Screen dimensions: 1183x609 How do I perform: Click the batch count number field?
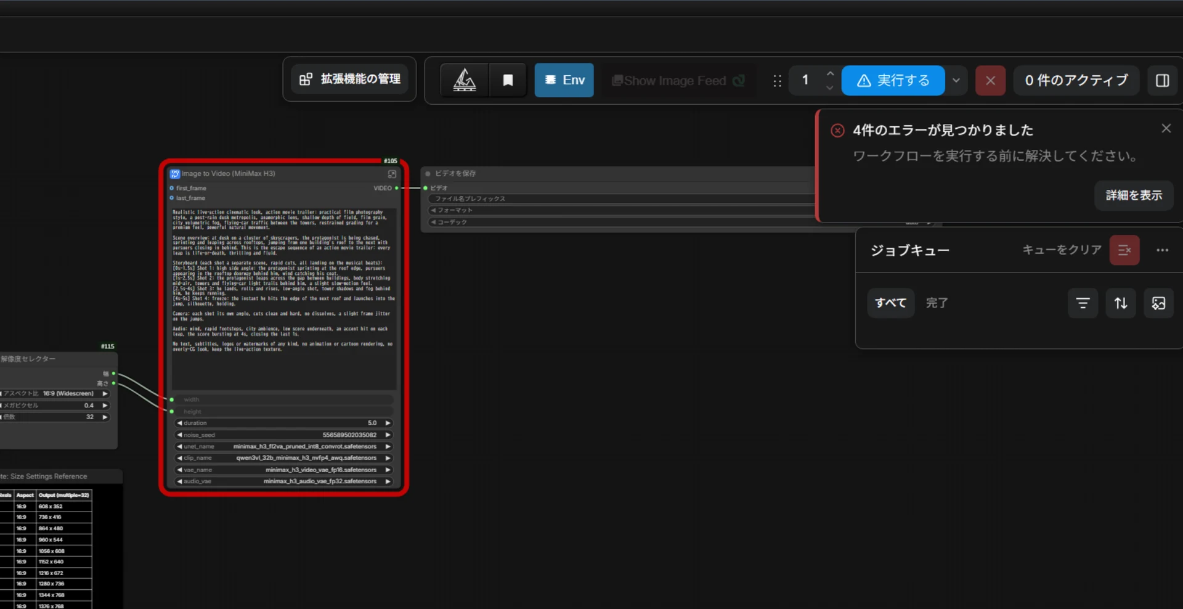coord(805,80)
